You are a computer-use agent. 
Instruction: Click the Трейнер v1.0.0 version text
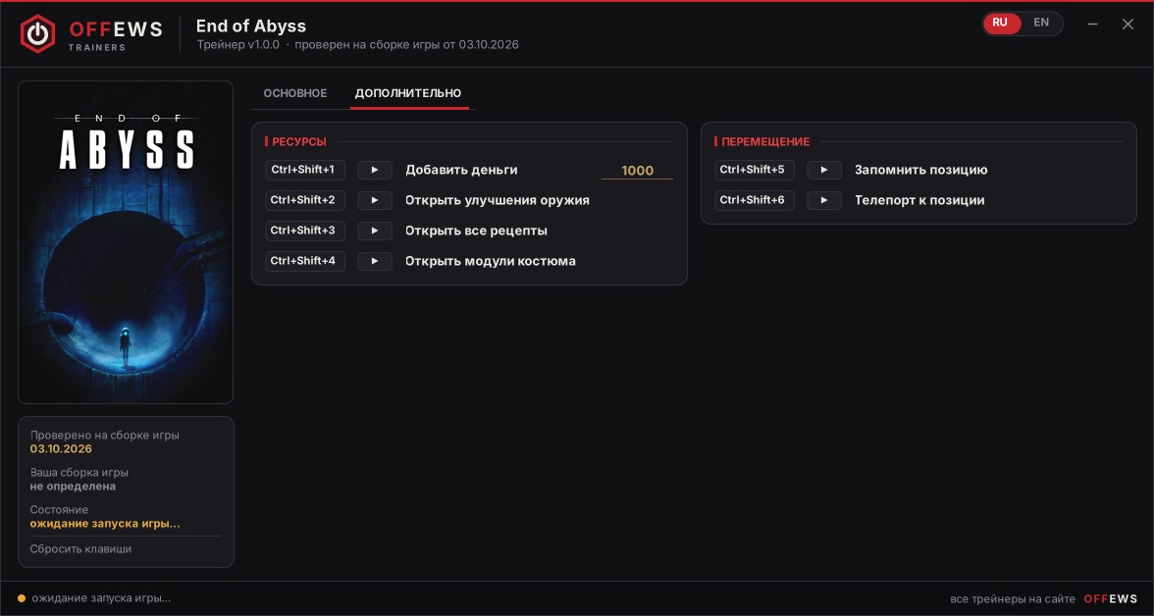[237, 45]
